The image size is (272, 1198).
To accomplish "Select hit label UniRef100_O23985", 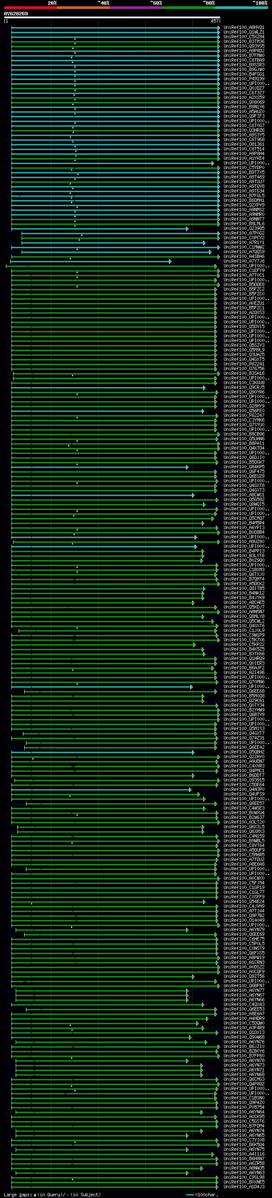I will coord(244,229).
